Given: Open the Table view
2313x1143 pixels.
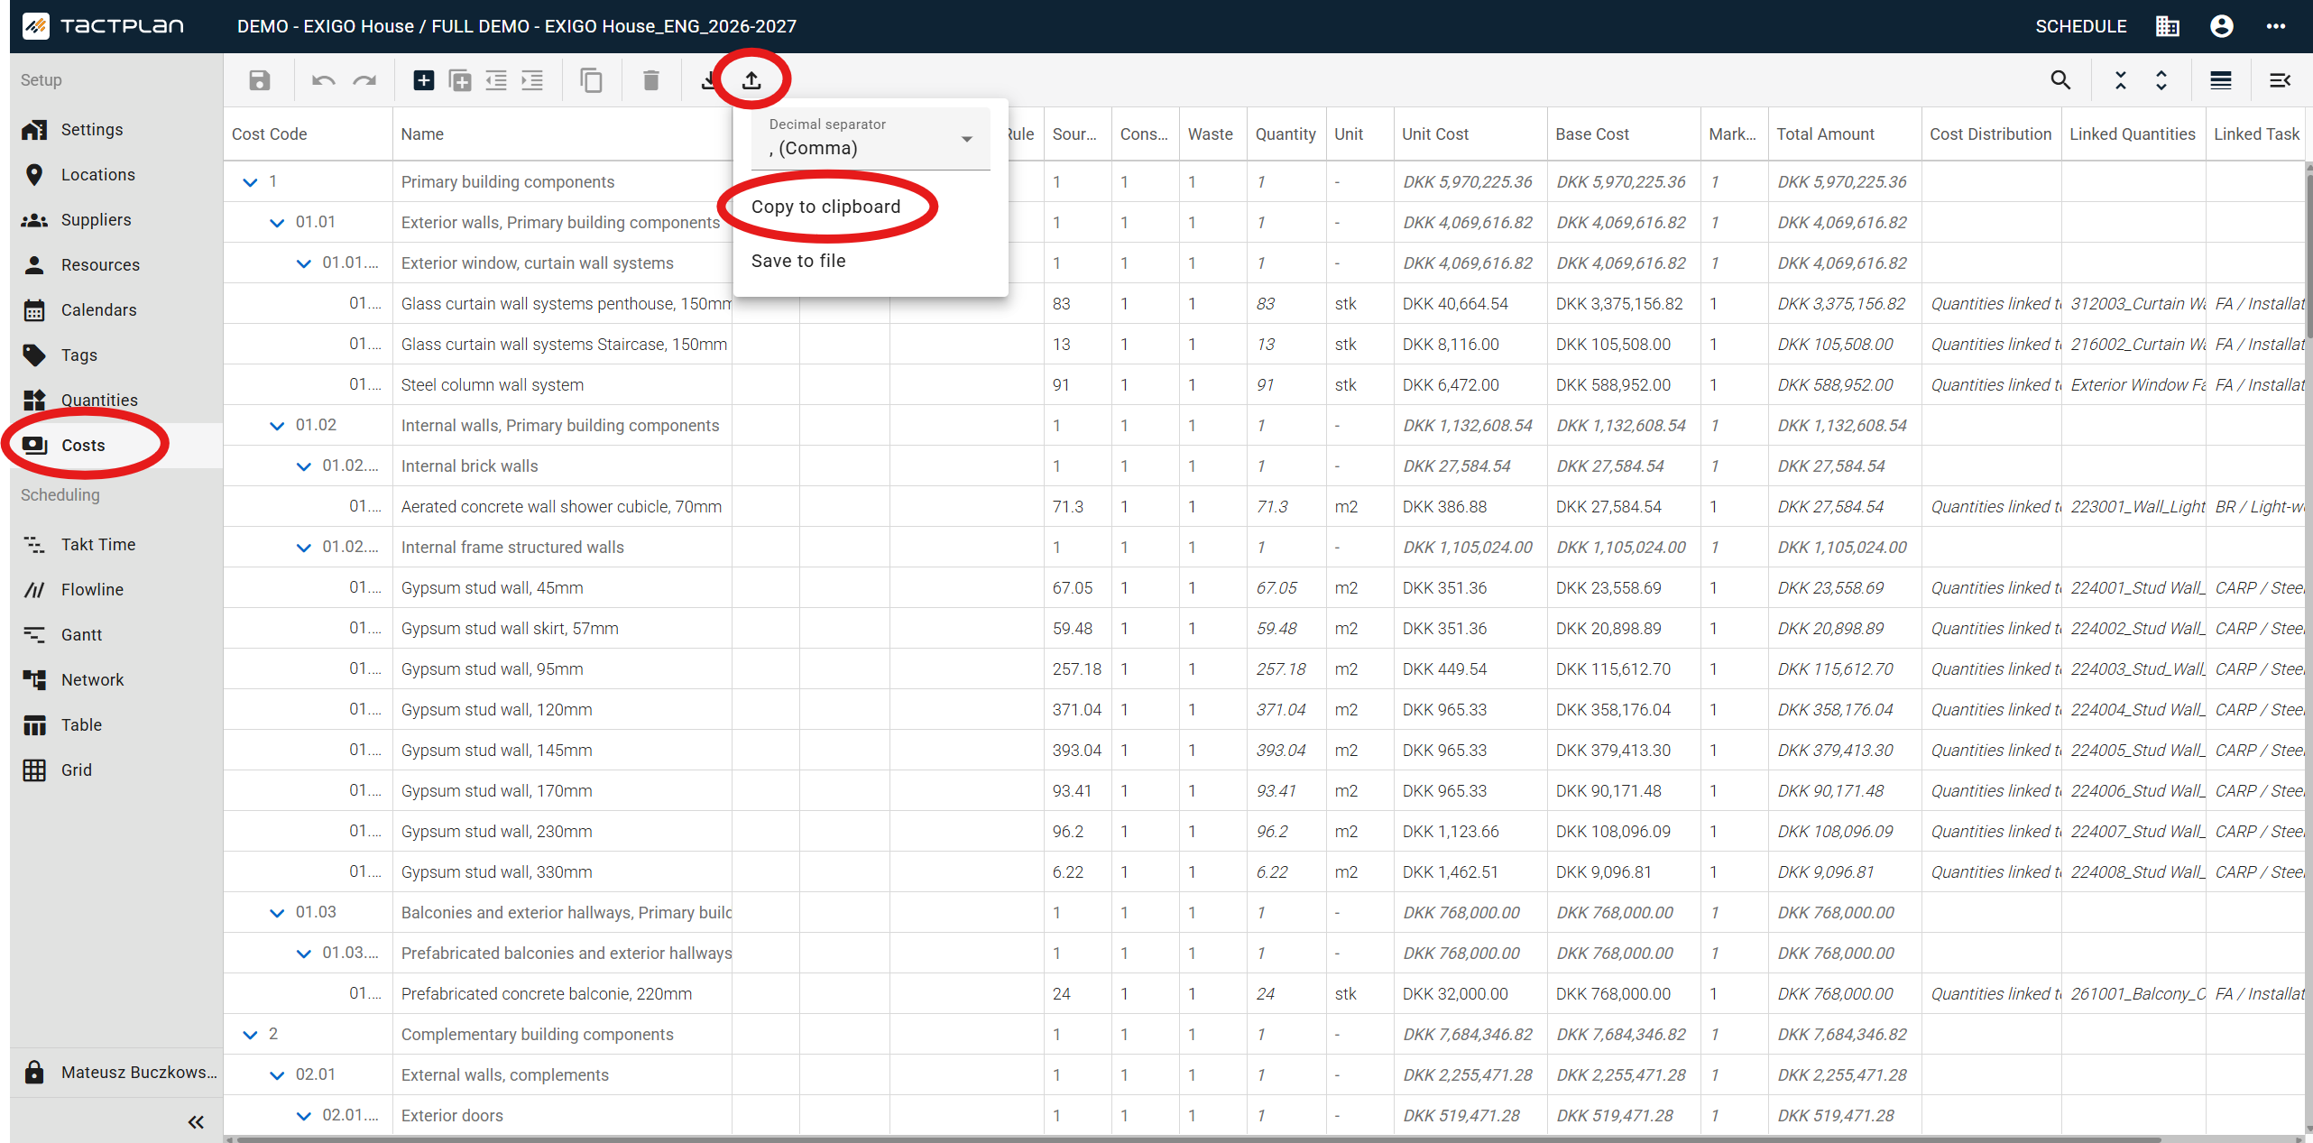Looking at the screenshot, I should pos(116,725).
